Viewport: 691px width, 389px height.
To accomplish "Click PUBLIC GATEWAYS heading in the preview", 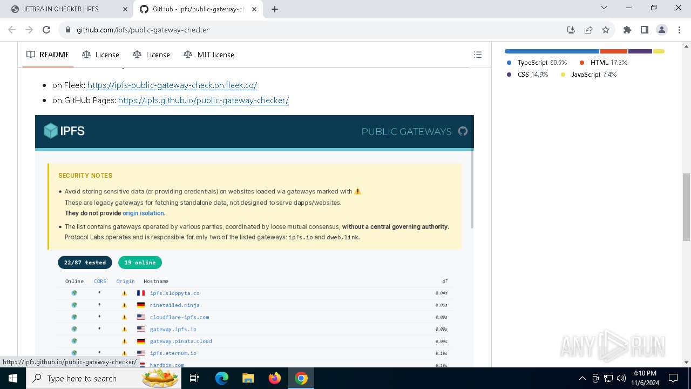I will click(407, 131).
